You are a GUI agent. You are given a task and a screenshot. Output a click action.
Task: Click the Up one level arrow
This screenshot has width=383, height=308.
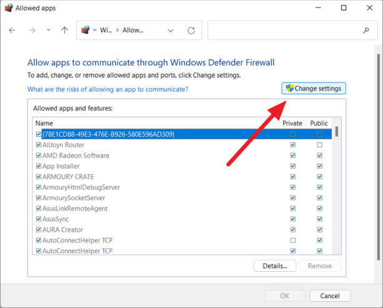(x=64, y=31)
